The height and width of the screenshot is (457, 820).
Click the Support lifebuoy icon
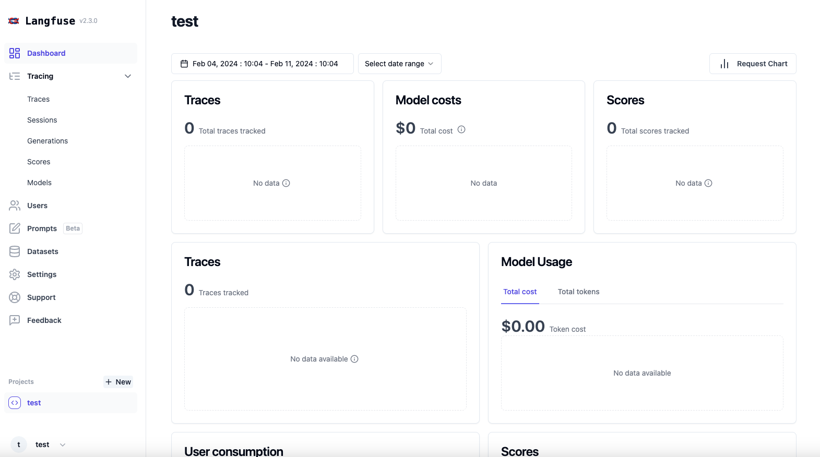coord(15,297)
